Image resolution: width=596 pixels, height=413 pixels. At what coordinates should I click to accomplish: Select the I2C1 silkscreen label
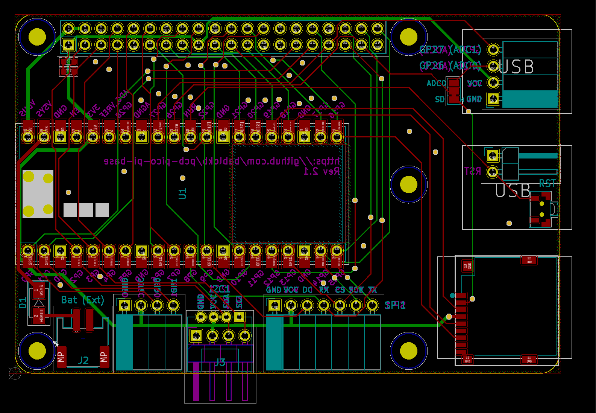click(220, 289)
